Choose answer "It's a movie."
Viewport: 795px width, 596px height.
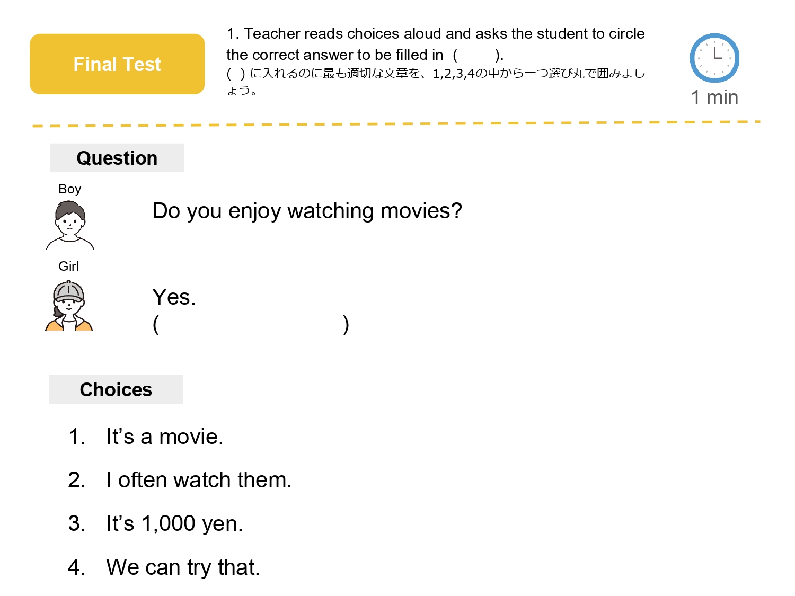[x=164, y=437]
